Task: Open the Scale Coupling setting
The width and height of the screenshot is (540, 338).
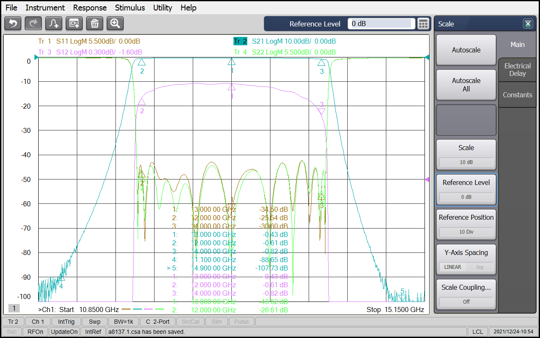Action: click(466, 294)
